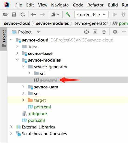
Task: Select the sevnce-cloud root project row
Action: 68,40
